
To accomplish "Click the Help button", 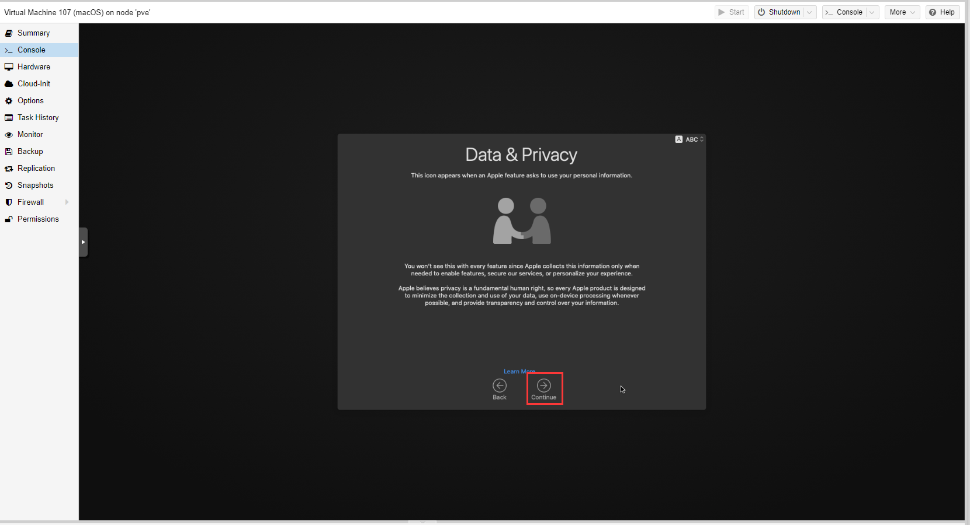I will 942,12.
